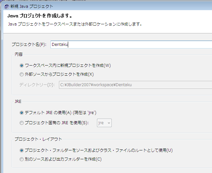Select project folder as source root option
The height and width of the screenshot is (173, 212).
pyautogui.click(x=22, y=150)
